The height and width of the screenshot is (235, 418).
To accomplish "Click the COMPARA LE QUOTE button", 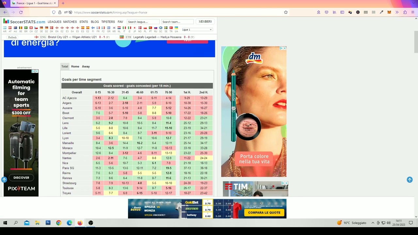I will [264, 212].
